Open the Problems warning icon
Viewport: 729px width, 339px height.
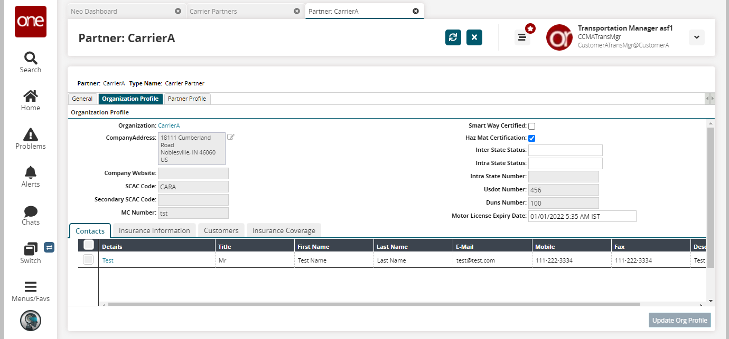coord(31,135)
